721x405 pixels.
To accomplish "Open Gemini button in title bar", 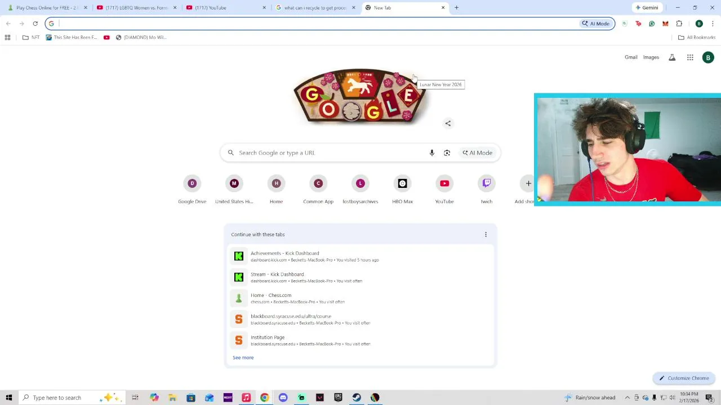I will click(x=647, y=8).
